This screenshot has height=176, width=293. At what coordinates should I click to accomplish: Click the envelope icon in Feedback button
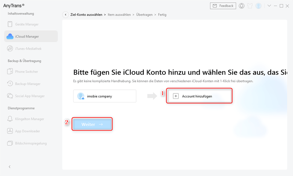click(215, 6)
